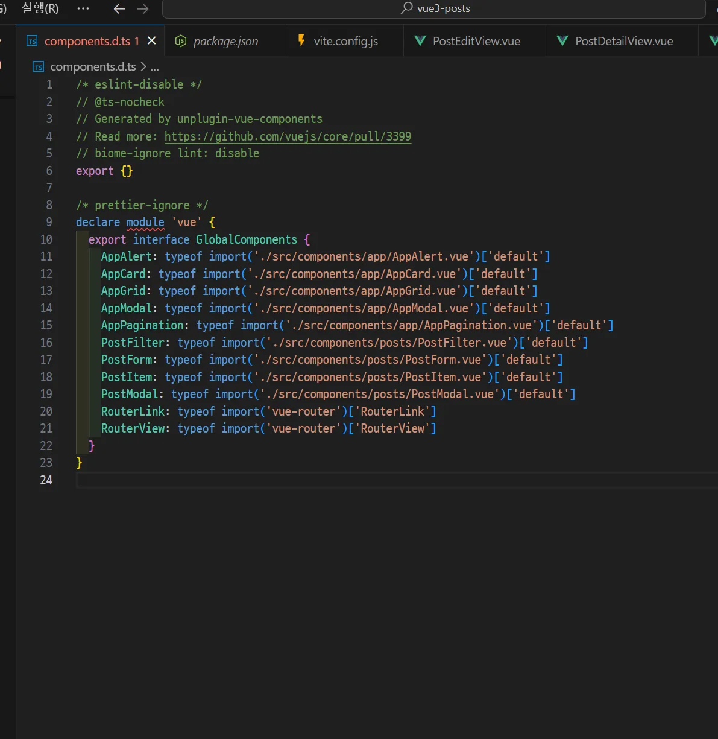The image size is (718, 739).
Task: Click the AppCard property name
Action: pos(124,274)
